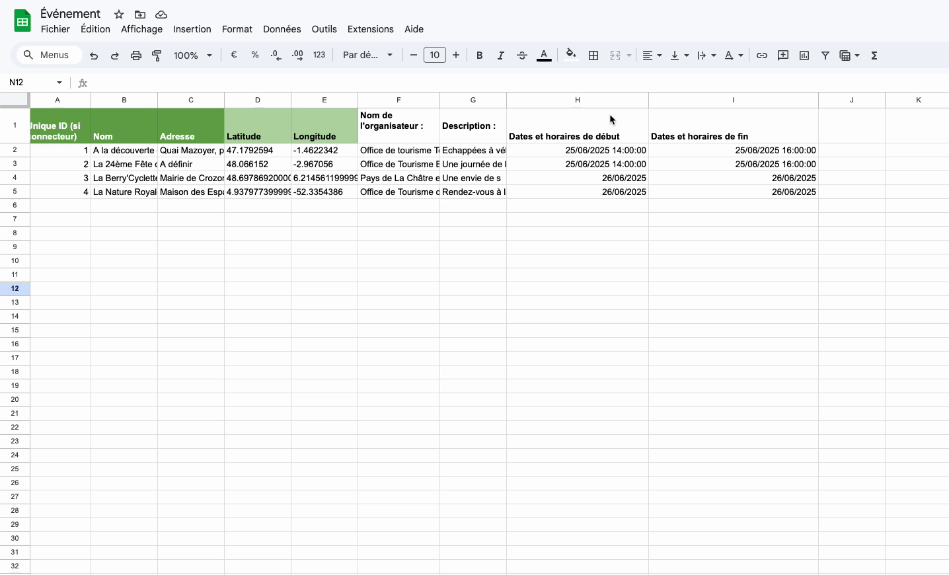Open the Données menu
Image resolution: width=949 pixels, height=575 pixels.
282,29
